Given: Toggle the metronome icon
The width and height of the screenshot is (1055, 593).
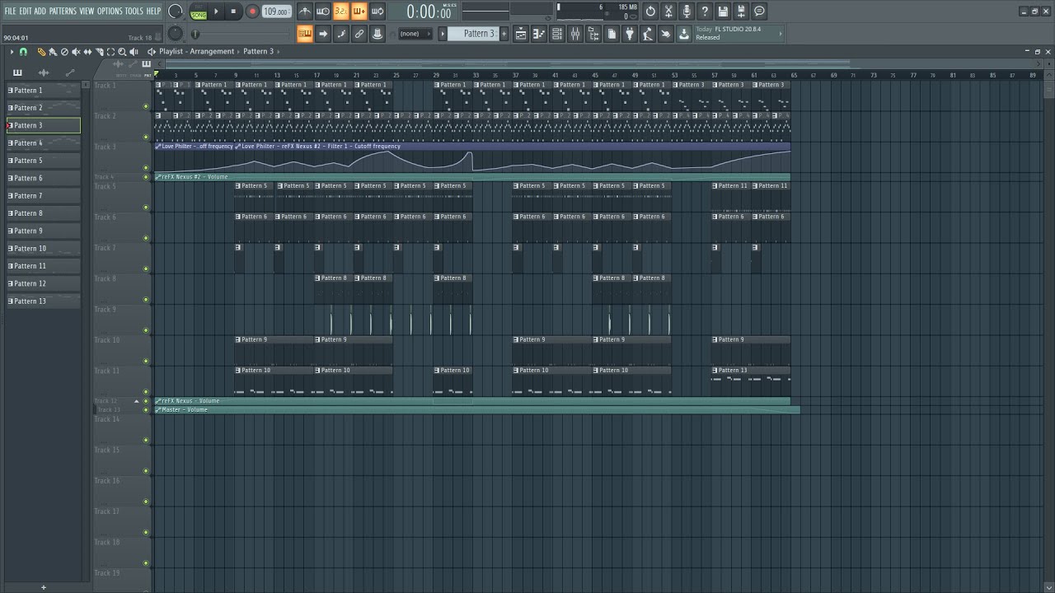Looking at the screenshot, I should pyautogui.click(x=305, y=12).
